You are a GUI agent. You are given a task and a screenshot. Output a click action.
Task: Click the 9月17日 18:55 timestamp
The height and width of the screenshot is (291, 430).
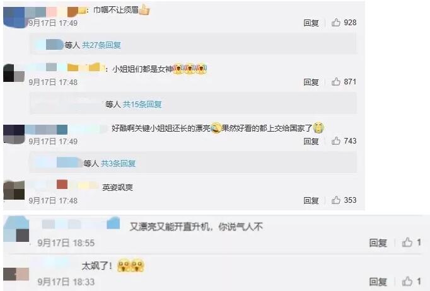[x=66, y=243]
